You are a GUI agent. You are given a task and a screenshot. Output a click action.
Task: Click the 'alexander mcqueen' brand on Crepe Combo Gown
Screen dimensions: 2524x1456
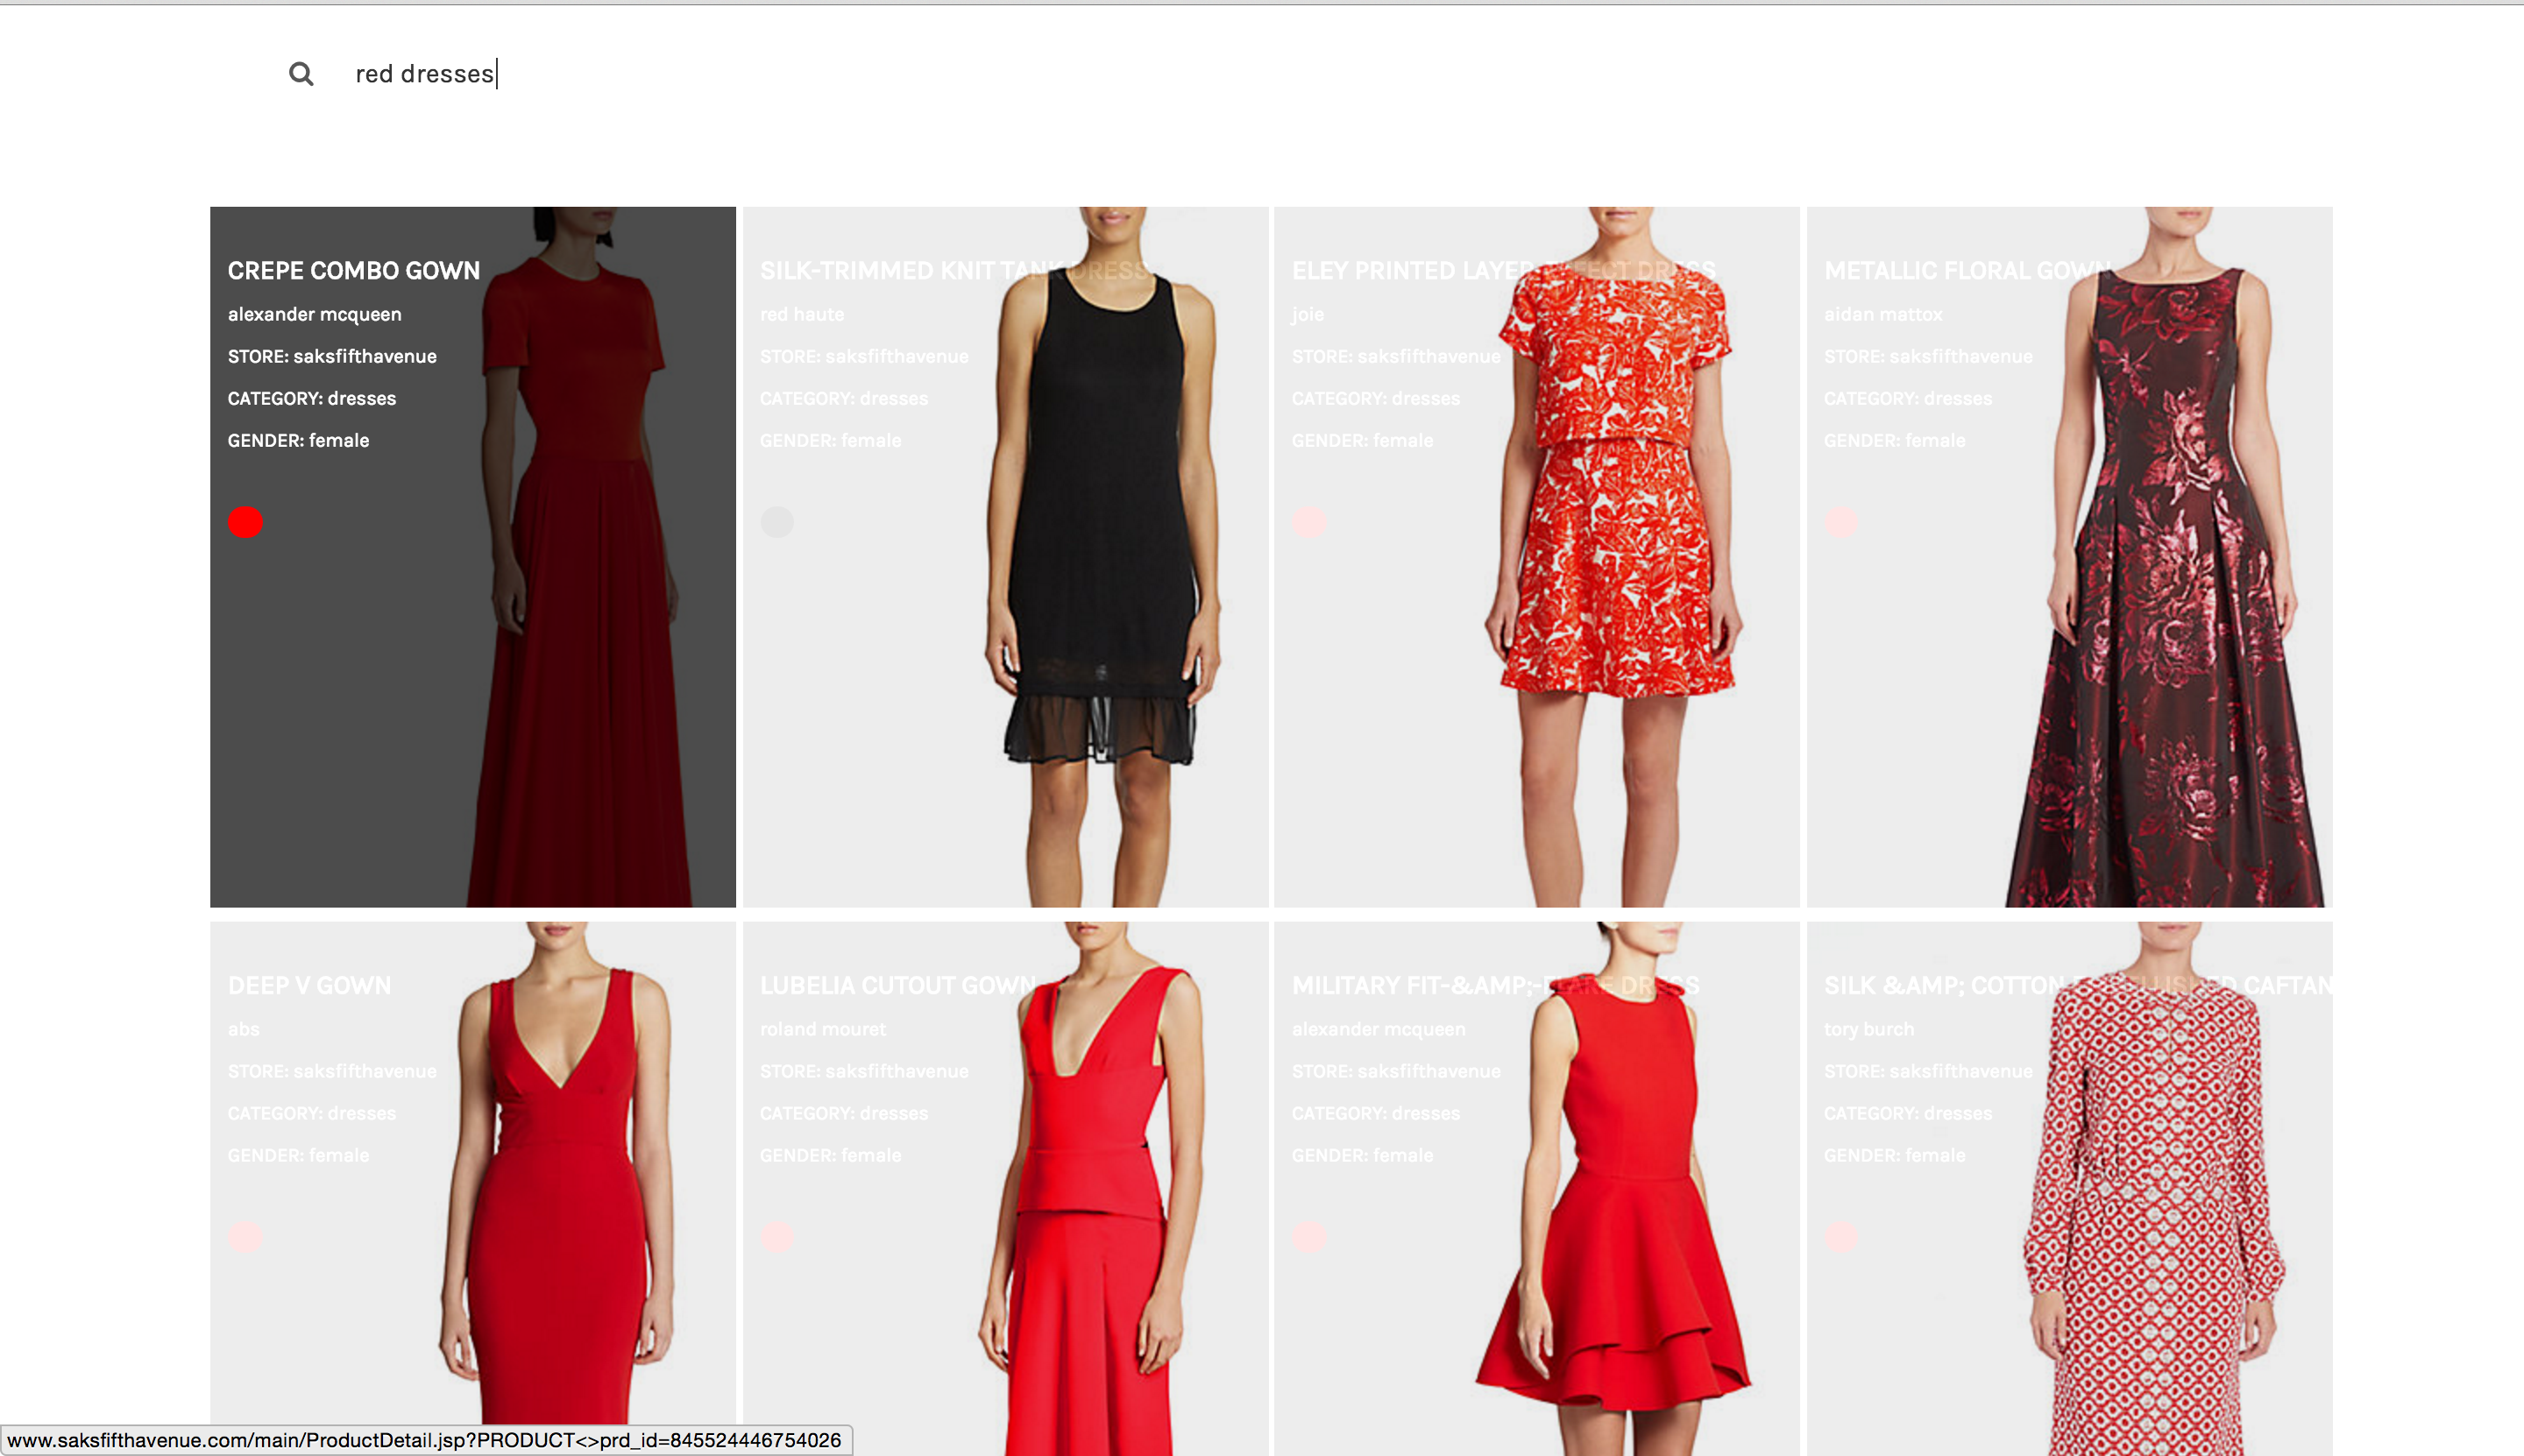(314, 314)
